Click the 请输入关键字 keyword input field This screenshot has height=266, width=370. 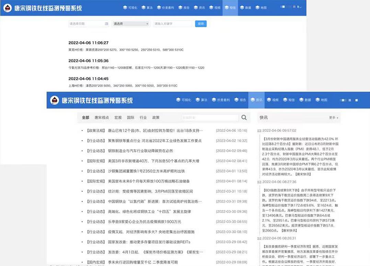tap(172, 24)
